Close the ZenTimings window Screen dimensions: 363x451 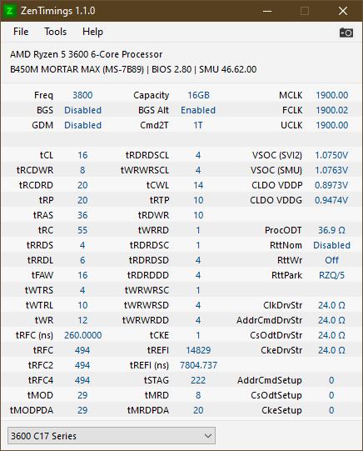click(343, 11)
